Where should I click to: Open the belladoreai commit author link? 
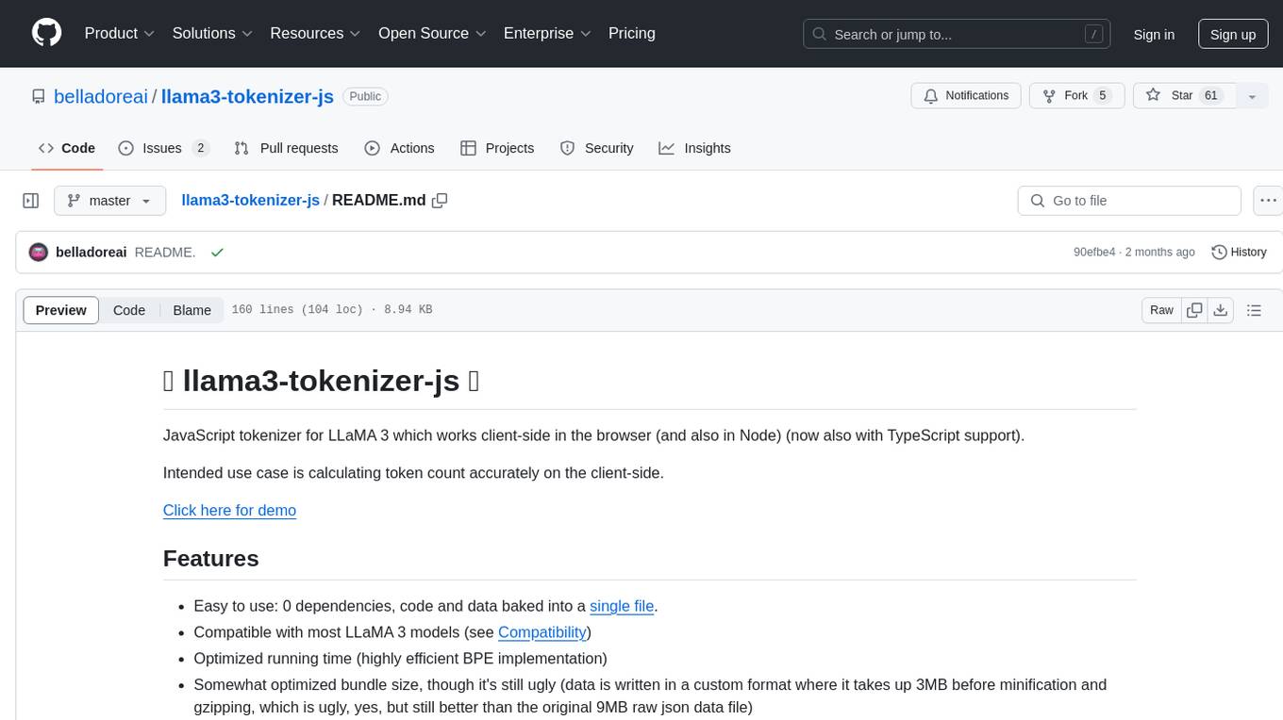coord(92,253)
